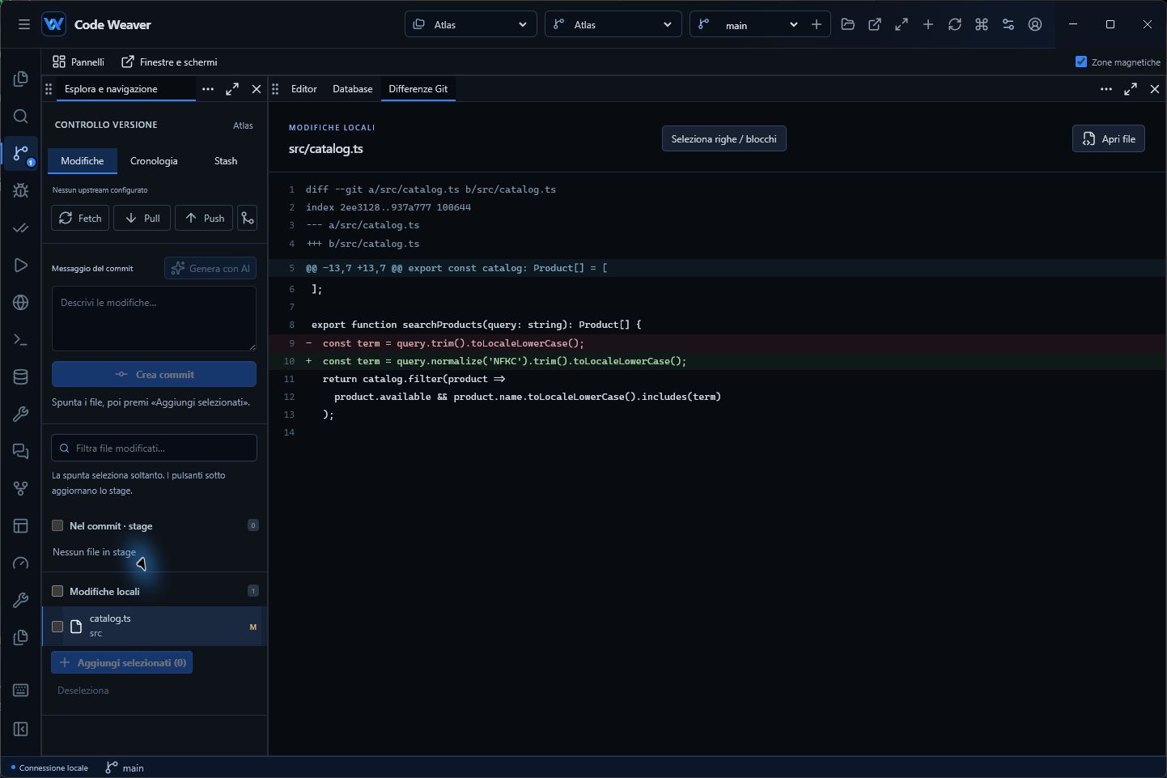The width and height of the screenshot is (1167, 778).
Task: Click the command key icon in title bar
Action: tap(982, 24)
